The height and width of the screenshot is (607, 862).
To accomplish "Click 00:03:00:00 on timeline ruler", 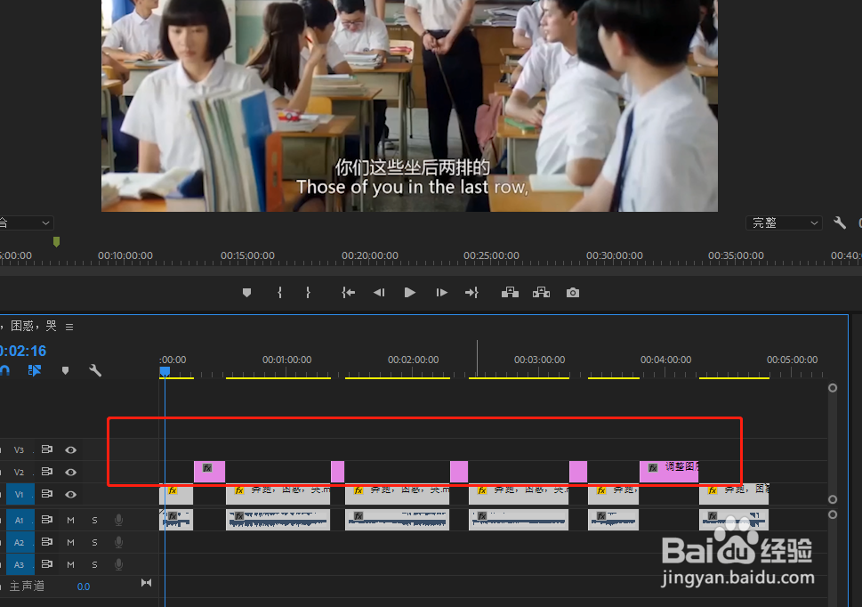I will (x=539, y=360).
